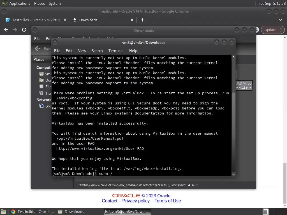
Task: Switch to vm3 terminal taskbar entry
Action: click(128, 212)
